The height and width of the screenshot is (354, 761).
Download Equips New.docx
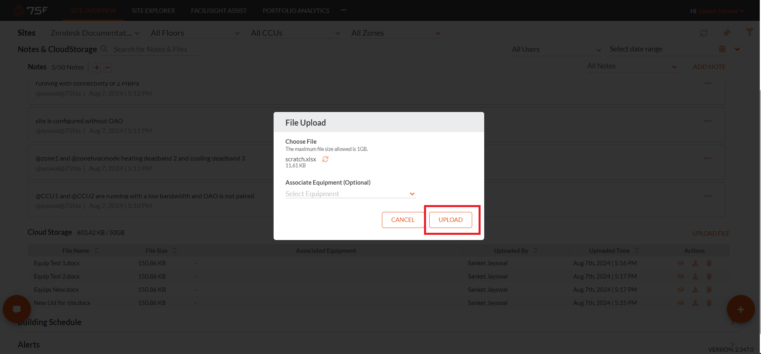pyautogui.click(x=695, y=290)
